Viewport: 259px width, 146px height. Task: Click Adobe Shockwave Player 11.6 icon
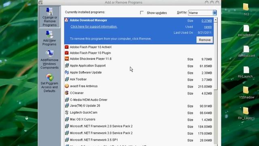pyautogui.click(x=66, y=59)
